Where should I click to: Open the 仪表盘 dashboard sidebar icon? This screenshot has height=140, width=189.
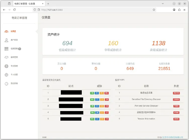6,31
